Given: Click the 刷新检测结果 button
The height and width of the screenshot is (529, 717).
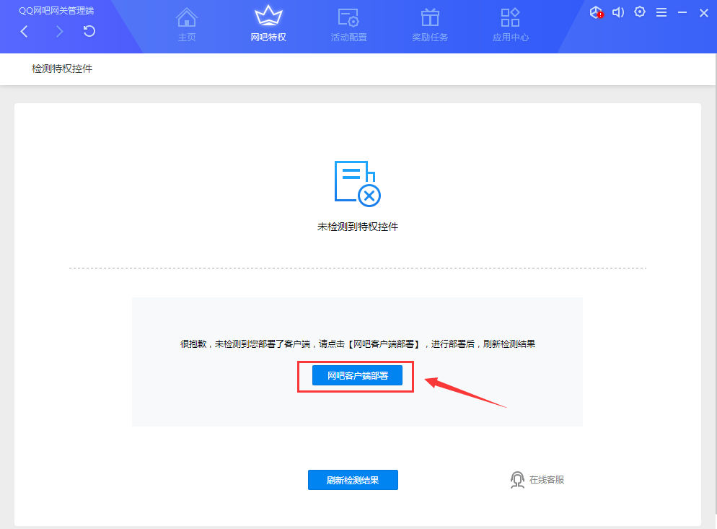Looking at the screenshot, I should pos(353,480).
